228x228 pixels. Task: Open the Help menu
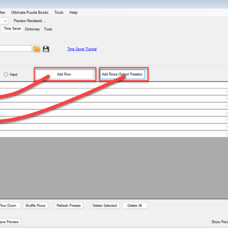(73, 13)
